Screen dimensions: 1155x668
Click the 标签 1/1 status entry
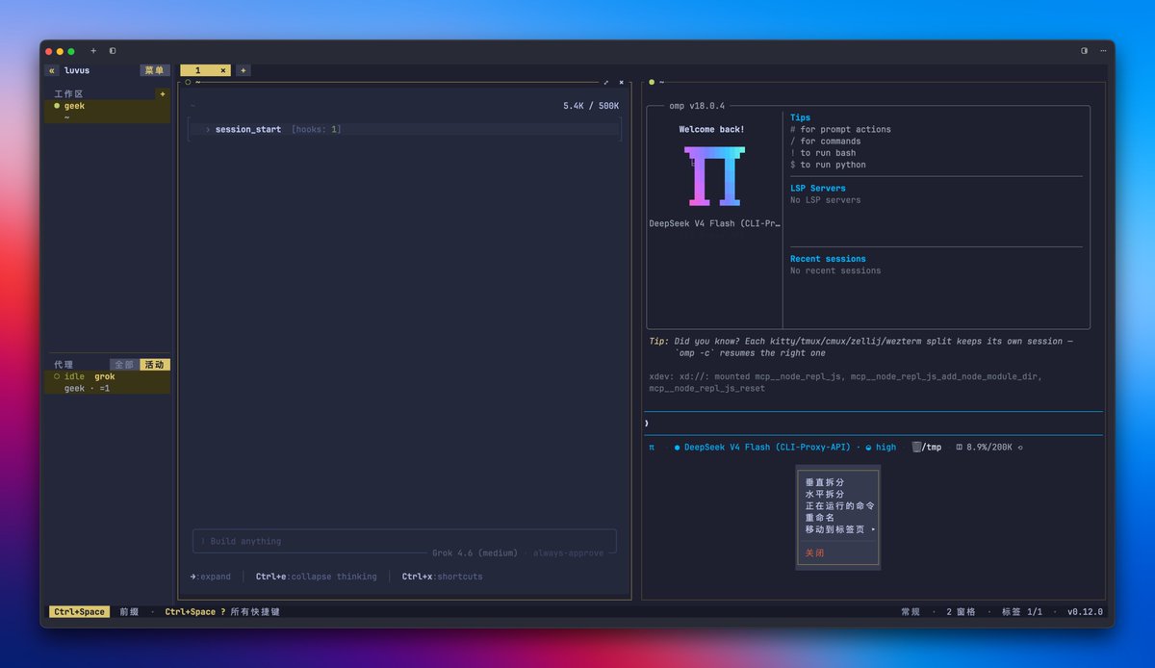coord(1021,612)
